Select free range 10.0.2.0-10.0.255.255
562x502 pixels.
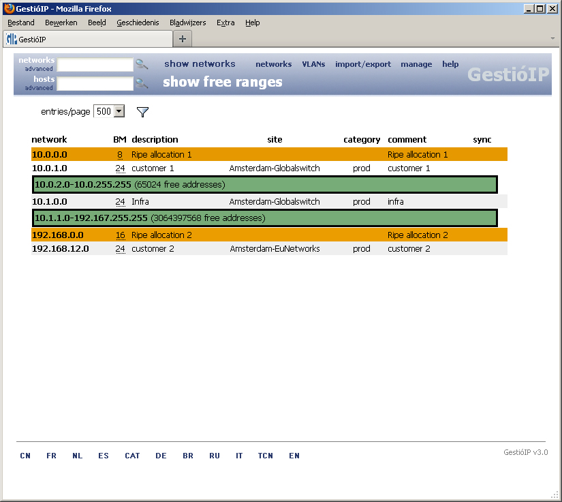point(265,184)
